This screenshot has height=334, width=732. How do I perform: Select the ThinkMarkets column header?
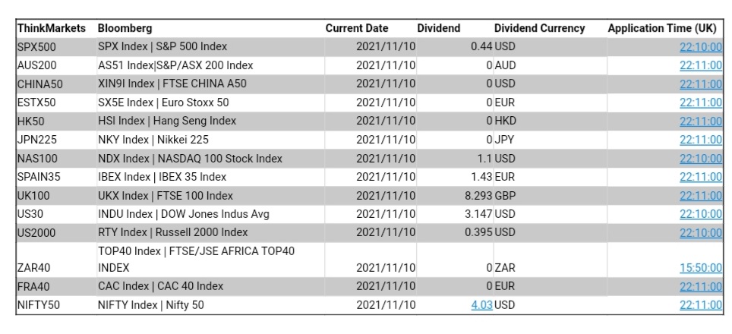[x=51, y=28]
